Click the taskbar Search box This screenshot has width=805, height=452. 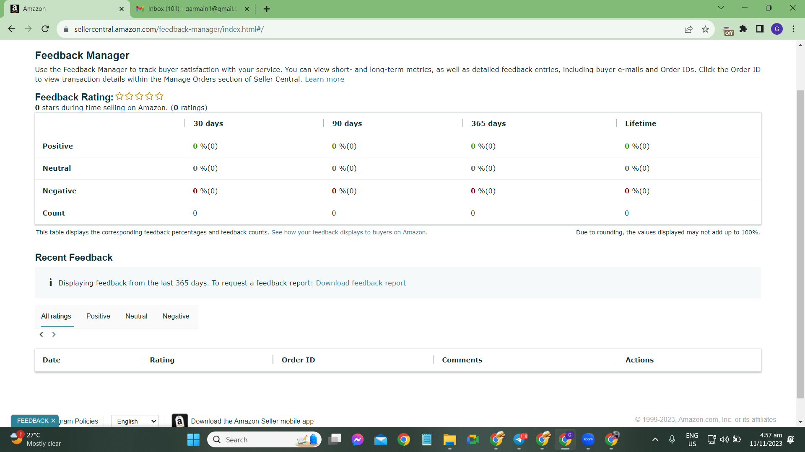(264, 439)
